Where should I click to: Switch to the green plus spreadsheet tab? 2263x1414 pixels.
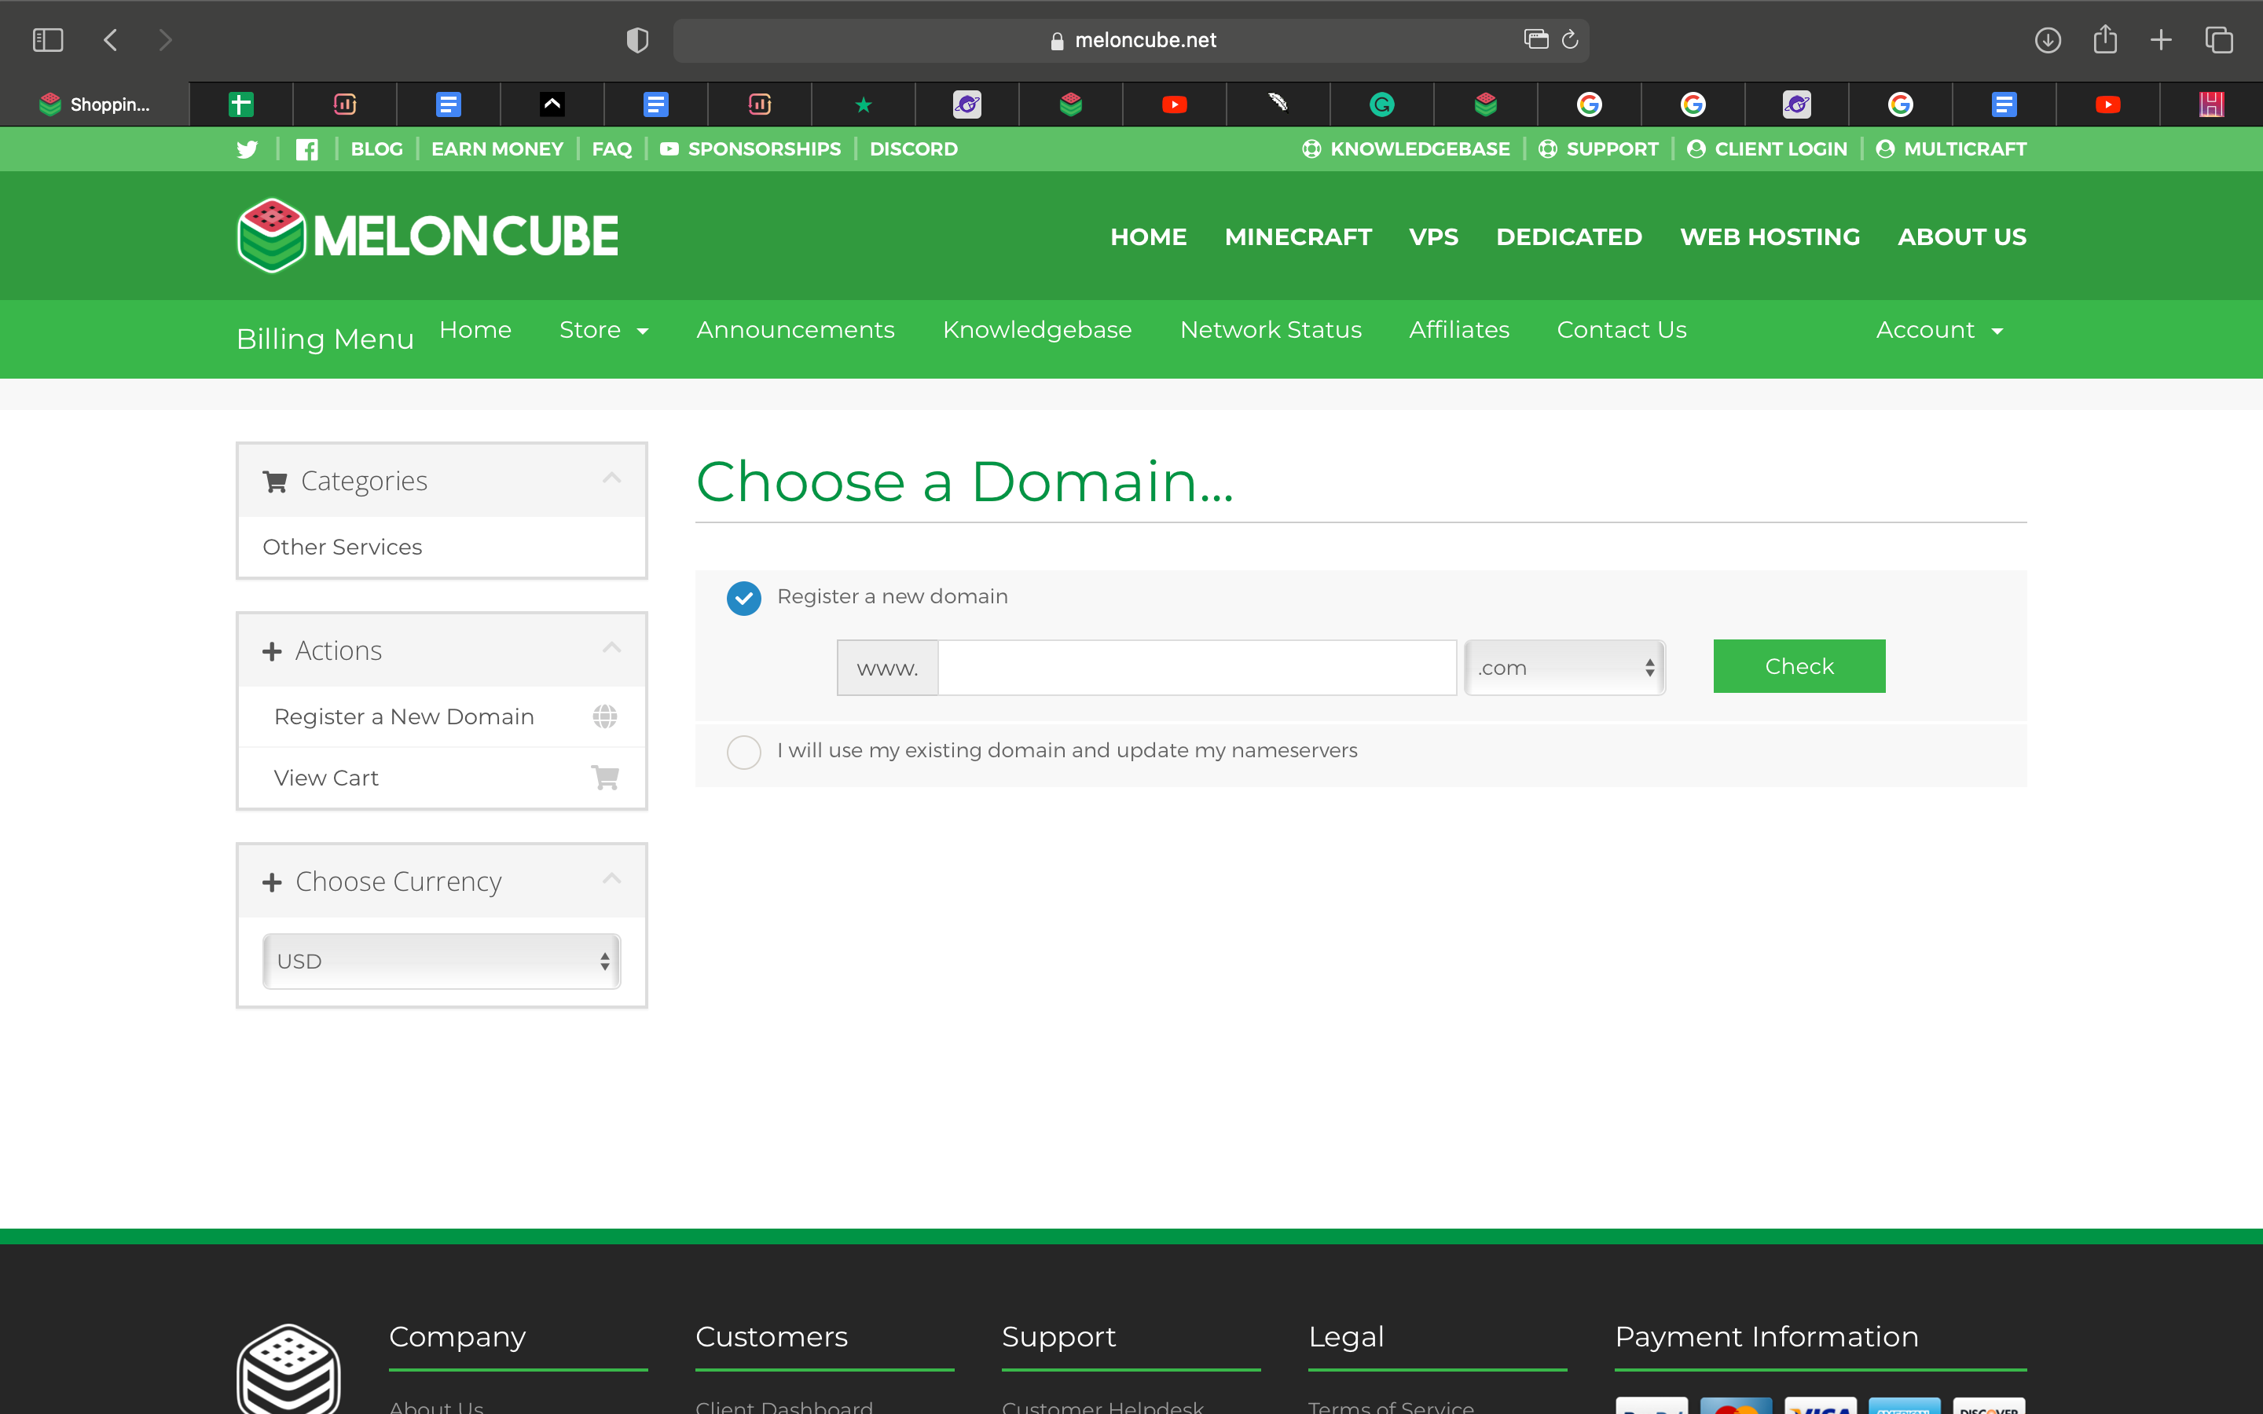pos(241,104)
